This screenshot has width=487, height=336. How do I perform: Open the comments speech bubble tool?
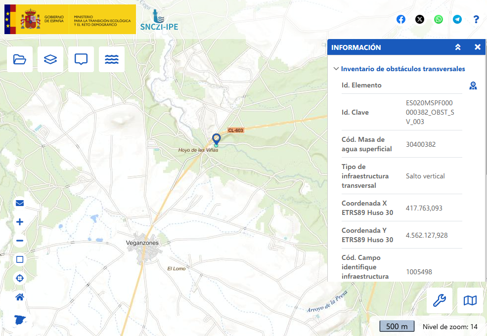click(x=81, y=59)
